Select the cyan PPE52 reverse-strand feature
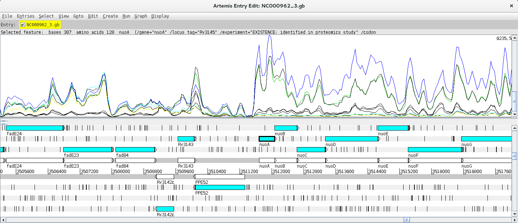This screenshot has height=223, width=518. point(219,187)
